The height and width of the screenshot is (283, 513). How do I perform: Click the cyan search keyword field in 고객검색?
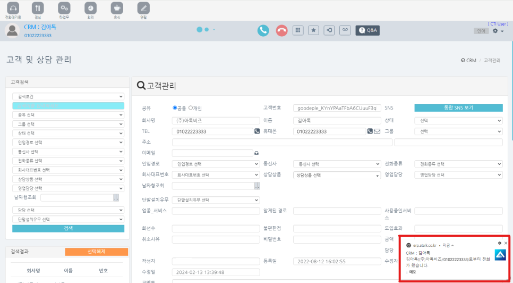click(x=69, y=106)
